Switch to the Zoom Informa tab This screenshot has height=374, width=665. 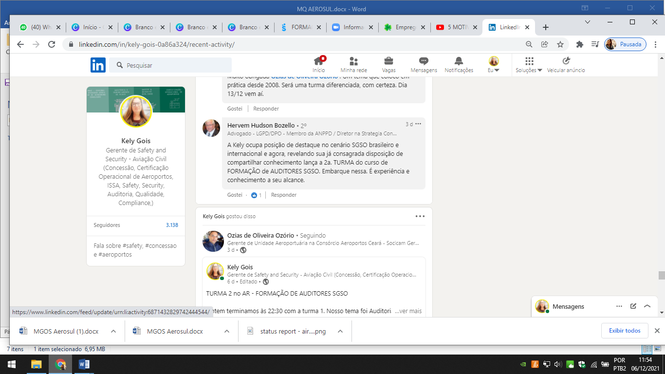[353, 27]
